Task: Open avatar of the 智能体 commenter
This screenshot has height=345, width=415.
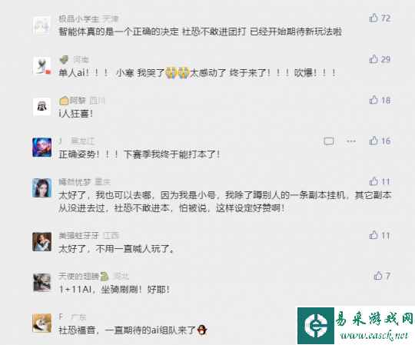Action: (41, 25)
